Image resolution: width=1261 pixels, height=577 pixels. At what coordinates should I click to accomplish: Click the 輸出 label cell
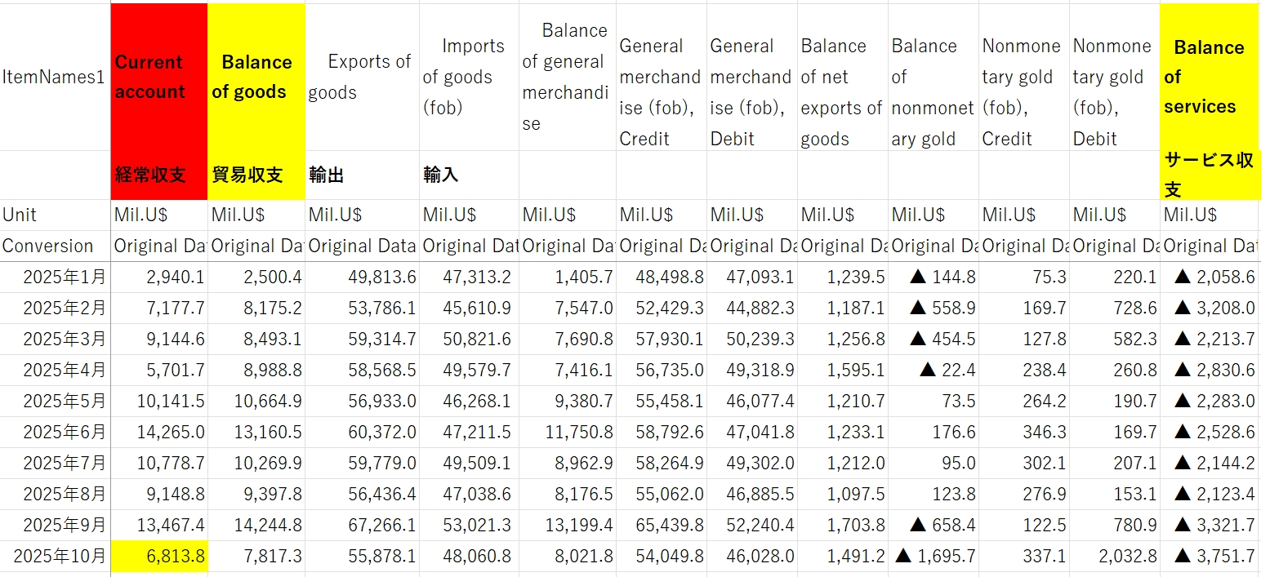point(361,175)
